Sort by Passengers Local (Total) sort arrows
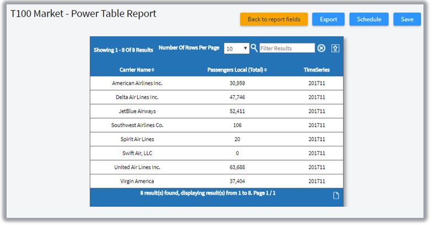435x225 pixels. pyautogui.click(x=266, y=70)
